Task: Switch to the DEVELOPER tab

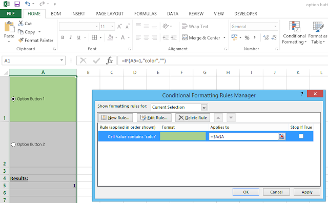Action: [245, 14]
